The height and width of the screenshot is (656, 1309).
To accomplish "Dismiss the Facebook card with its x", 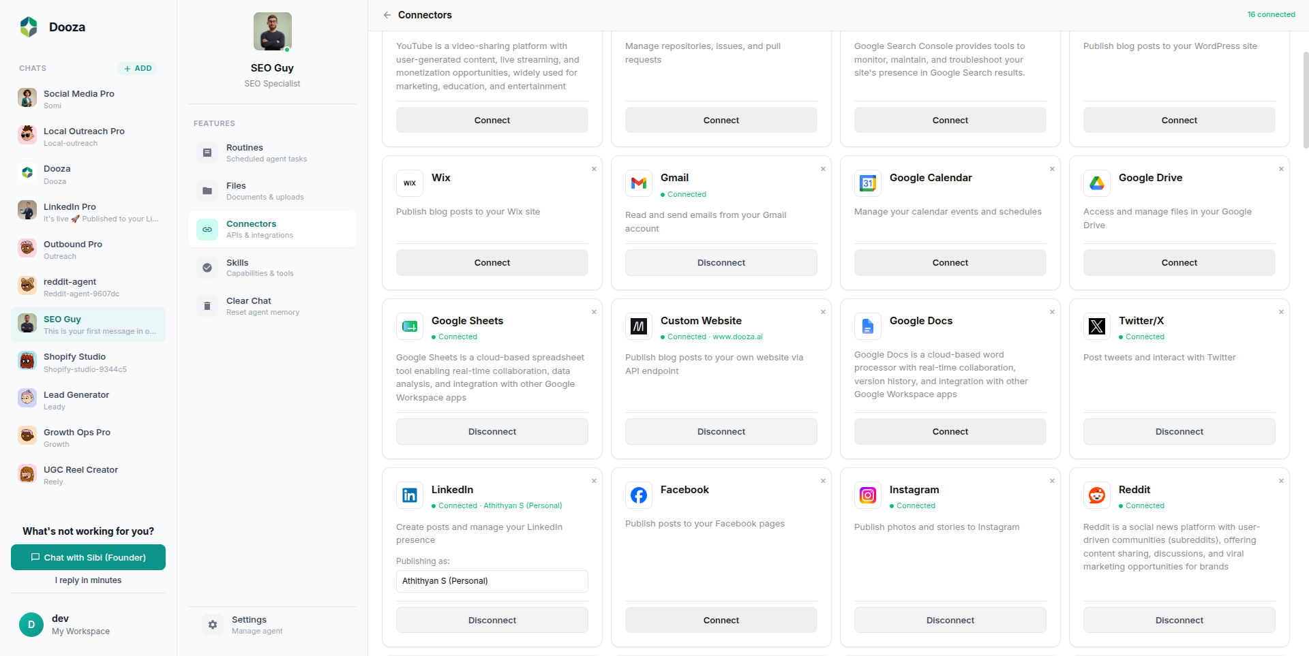I will pyautogui.click(x=823, y=481).
